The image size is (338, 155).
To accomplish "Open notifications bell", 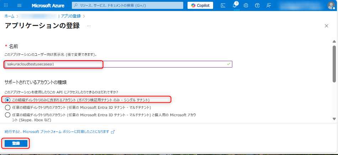I will point(235,5).
